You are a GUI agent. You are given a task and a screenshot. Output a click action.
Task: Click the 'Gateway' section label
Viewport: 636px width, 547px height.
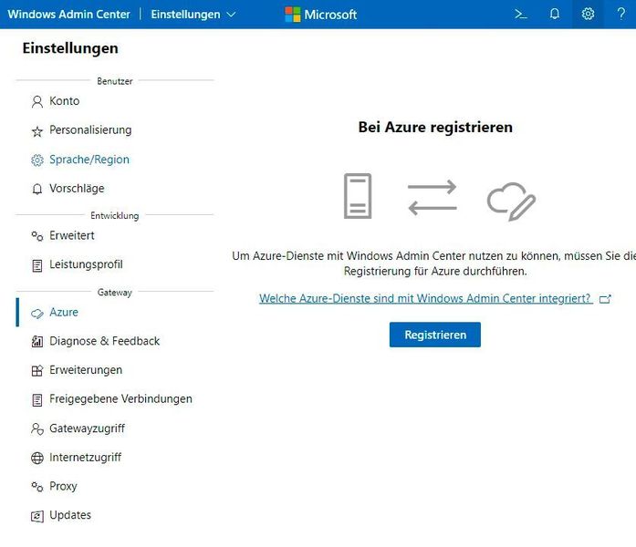(x=115, y=292)
